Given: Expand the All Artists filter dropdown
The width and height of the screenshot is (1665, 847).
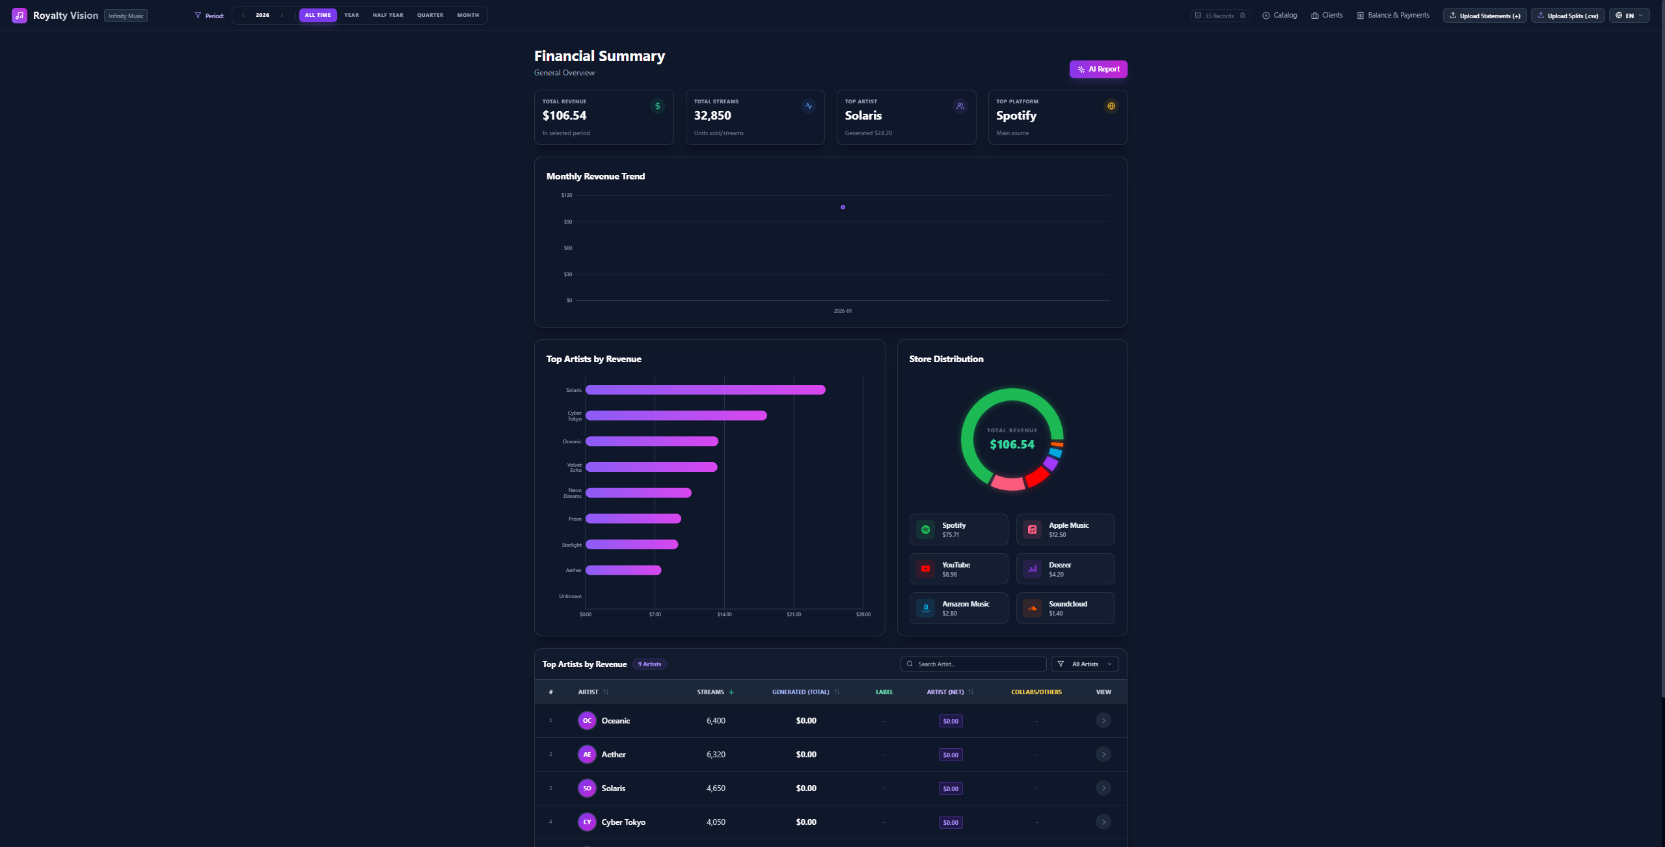Looking at the screenshot, I should click(1085, 664).
